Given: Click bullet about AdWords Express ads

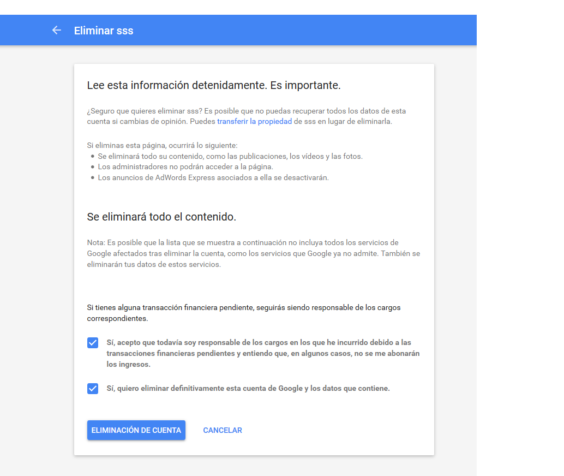Looking at the screenshot, I should coord(213,177).
